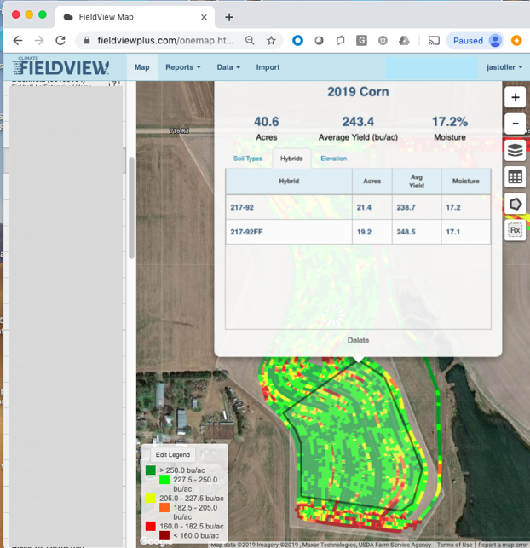Image resolution: width=530 pixels, height=548 pixels.
Task: Open the map layers stack icon
Action: (x=515, y=150)
